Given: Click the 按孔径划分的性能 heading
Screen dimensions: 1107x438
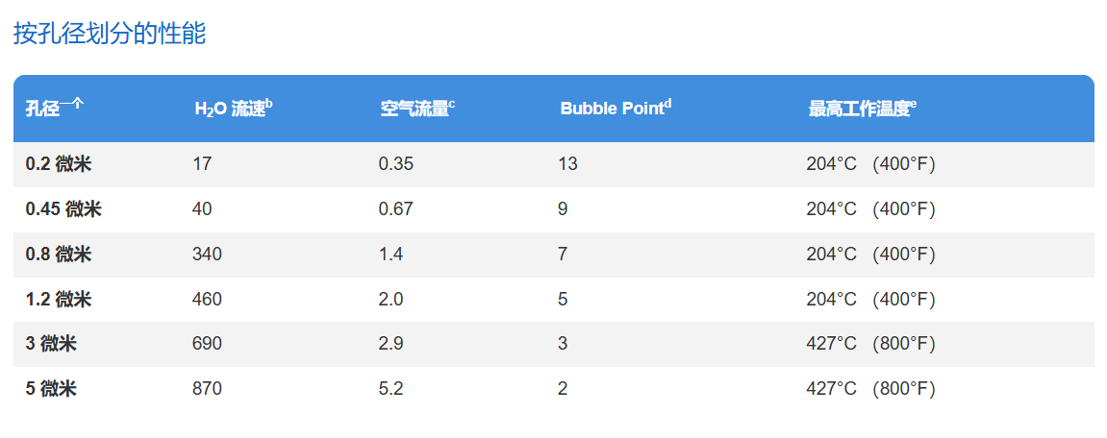Looking at the screenshot, I should pyautogui.click(x=110, y=34).
